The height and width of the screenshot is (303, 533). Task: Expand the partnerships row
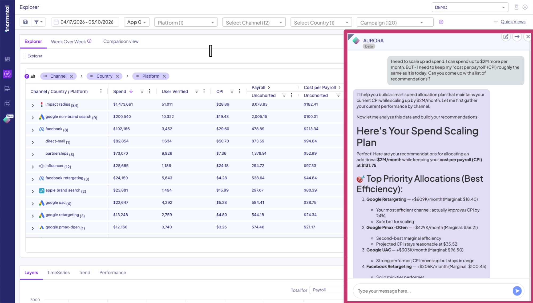coord(33,155)
